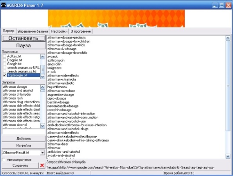This screenshot has height=176, width=233.
Task: Click the ZithromaxResult.txt combo box field
Action: [21, 152]
